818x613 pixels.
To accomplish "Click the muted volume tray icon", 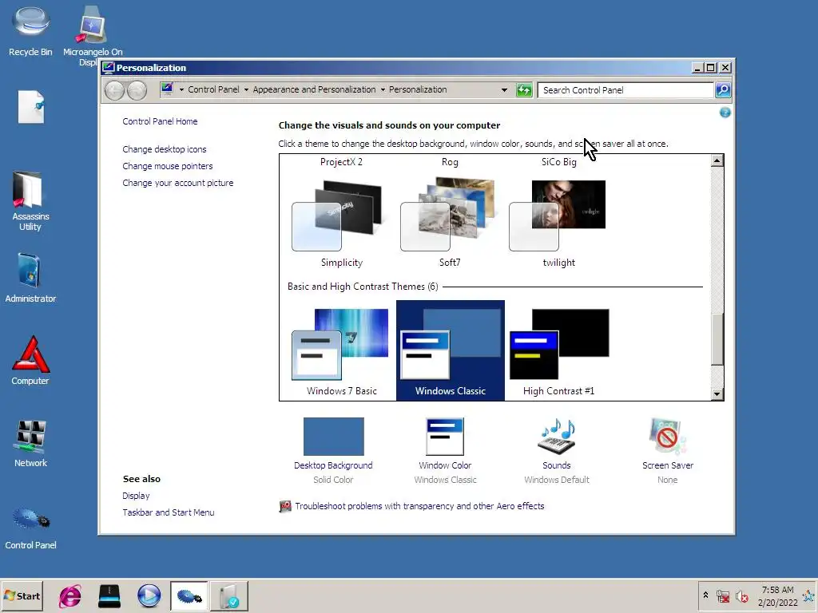I will coord(741,595).
